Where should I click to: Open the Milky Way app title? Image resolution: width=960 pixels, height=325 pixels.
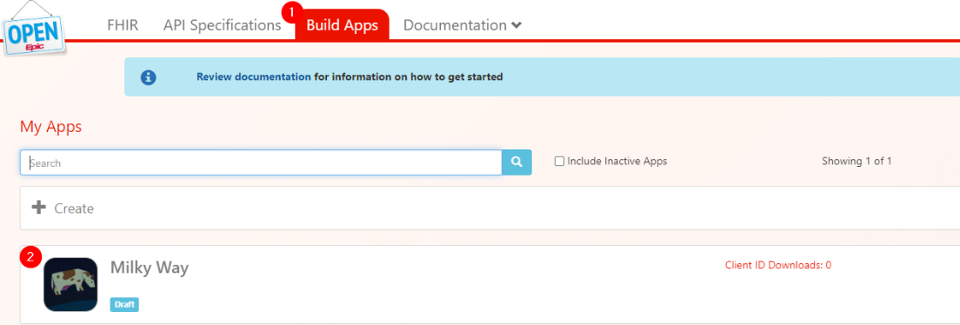[150, 268]
